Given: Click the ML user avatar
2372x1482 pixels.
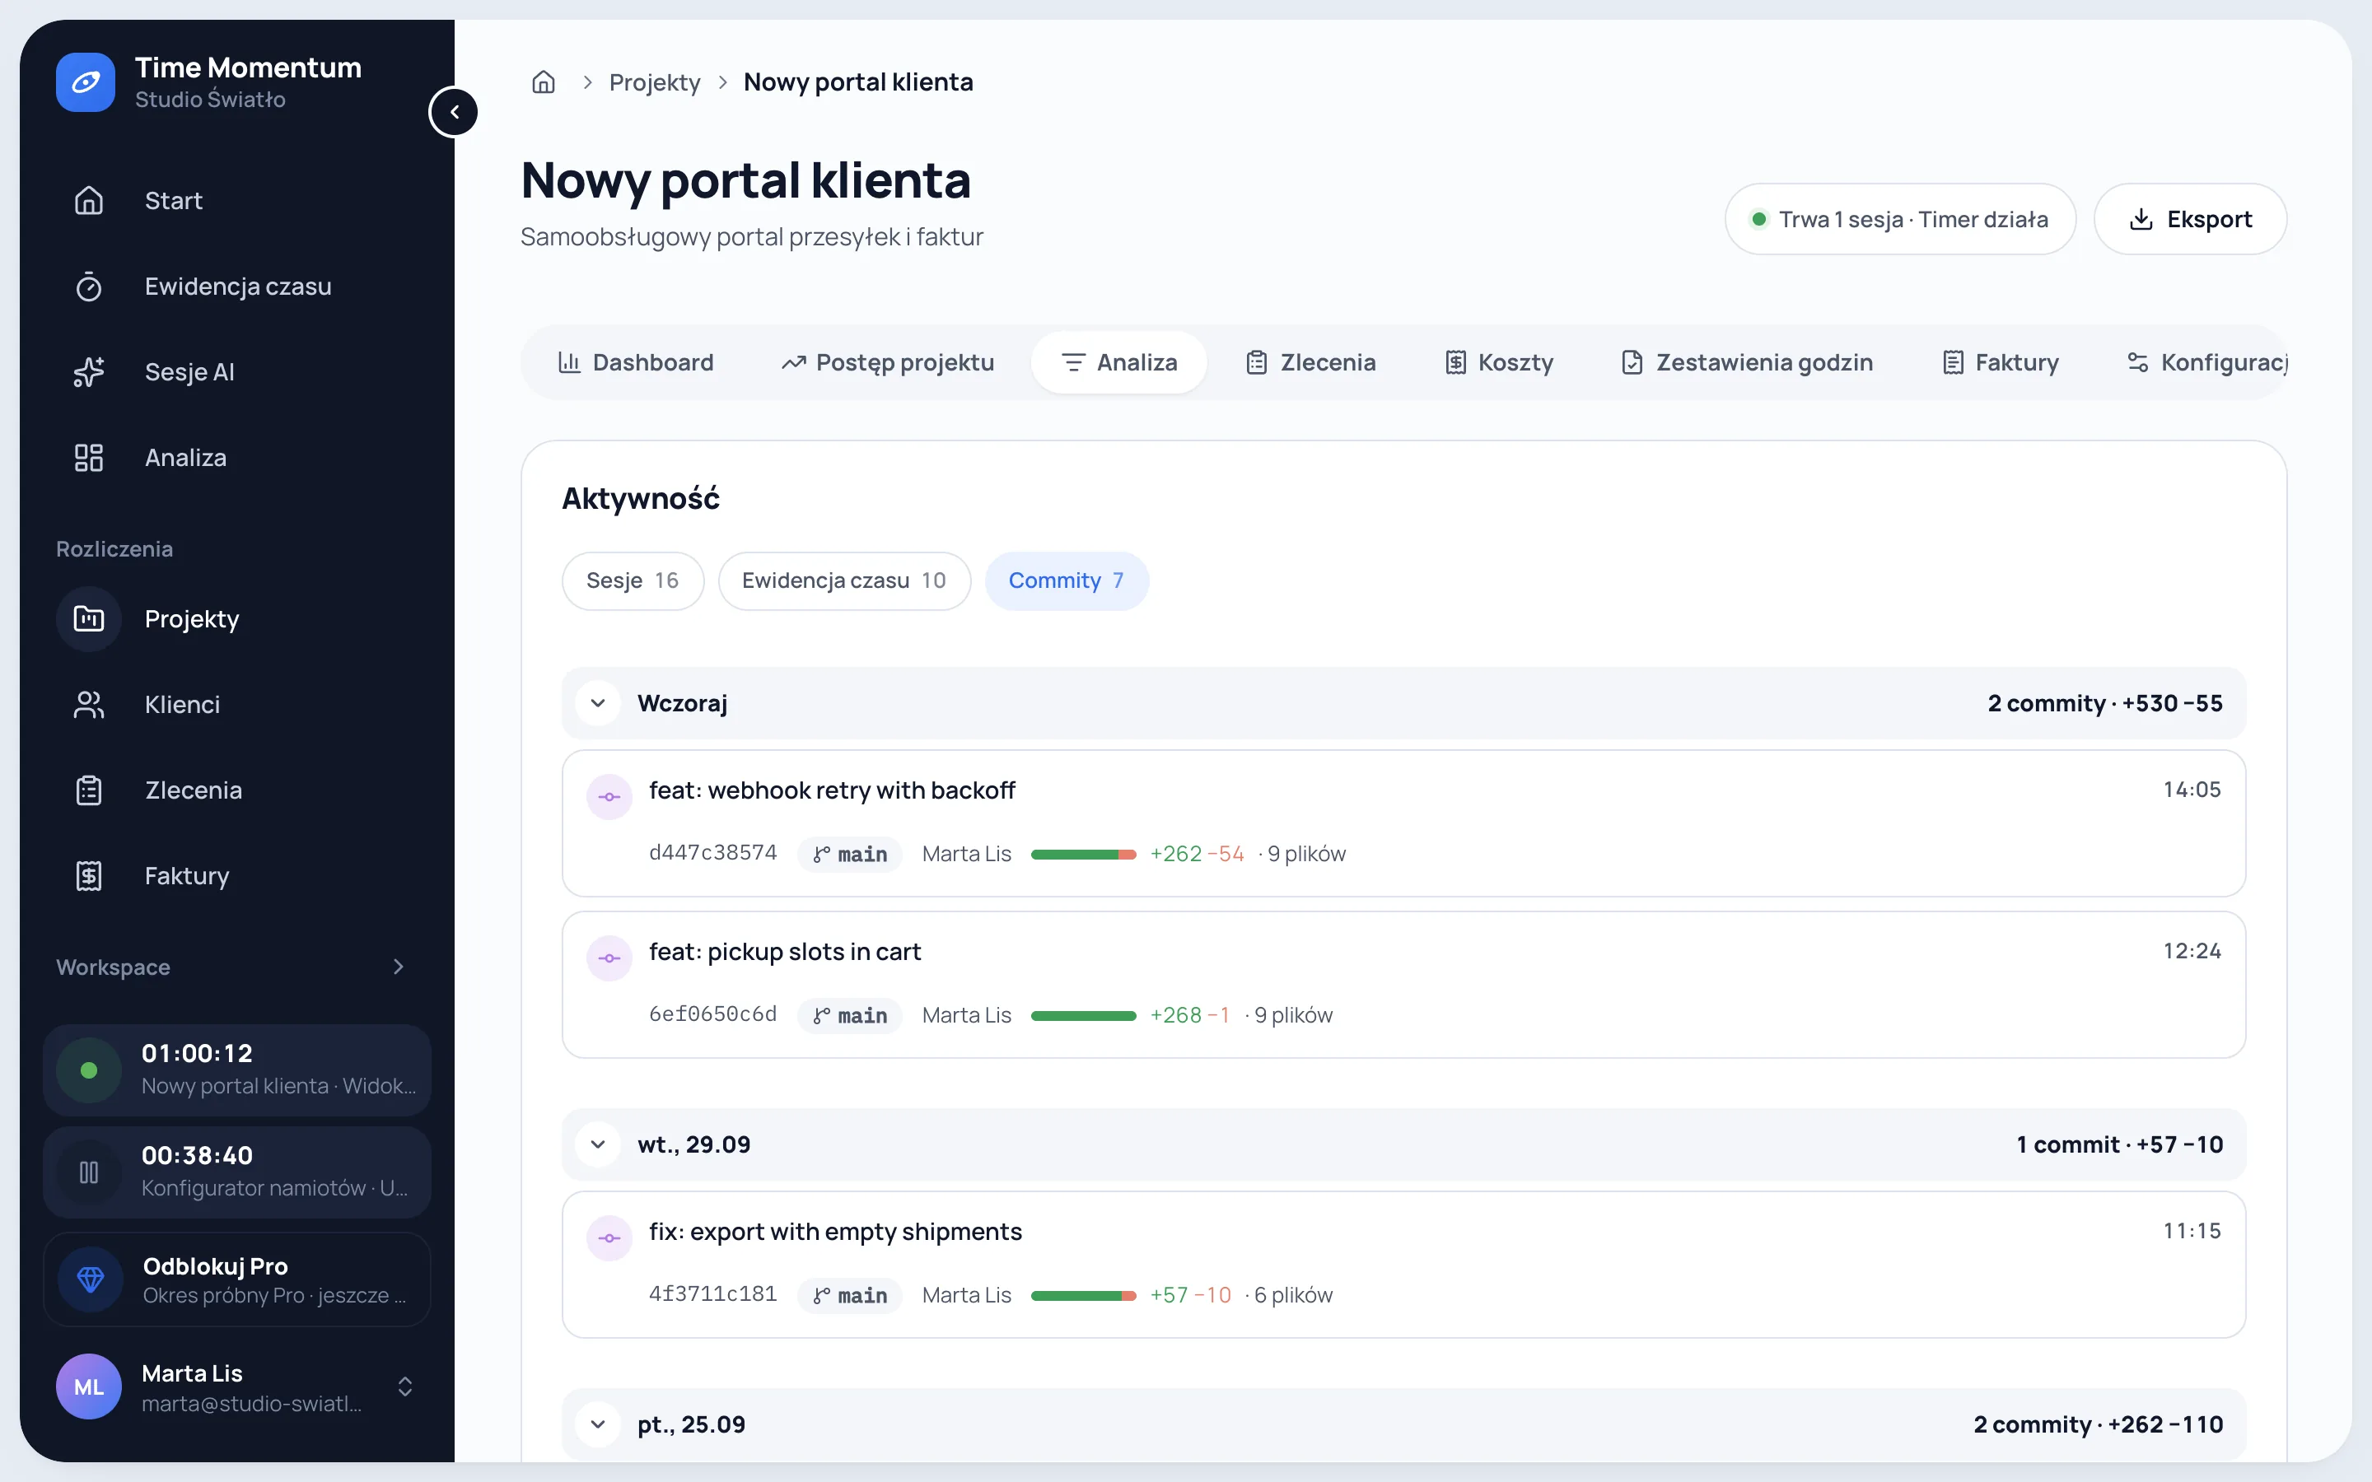Looking at the screenshot, I should (x=89, y=1386).
